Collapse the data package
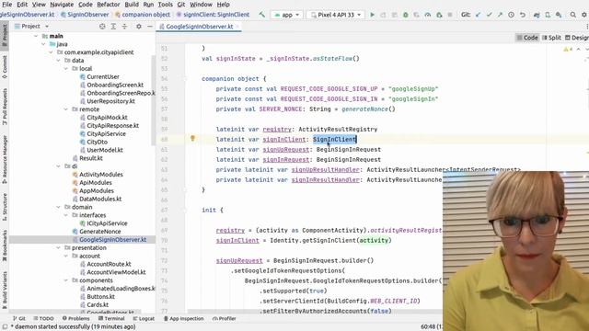589x331 pixels. coord(59,61)
